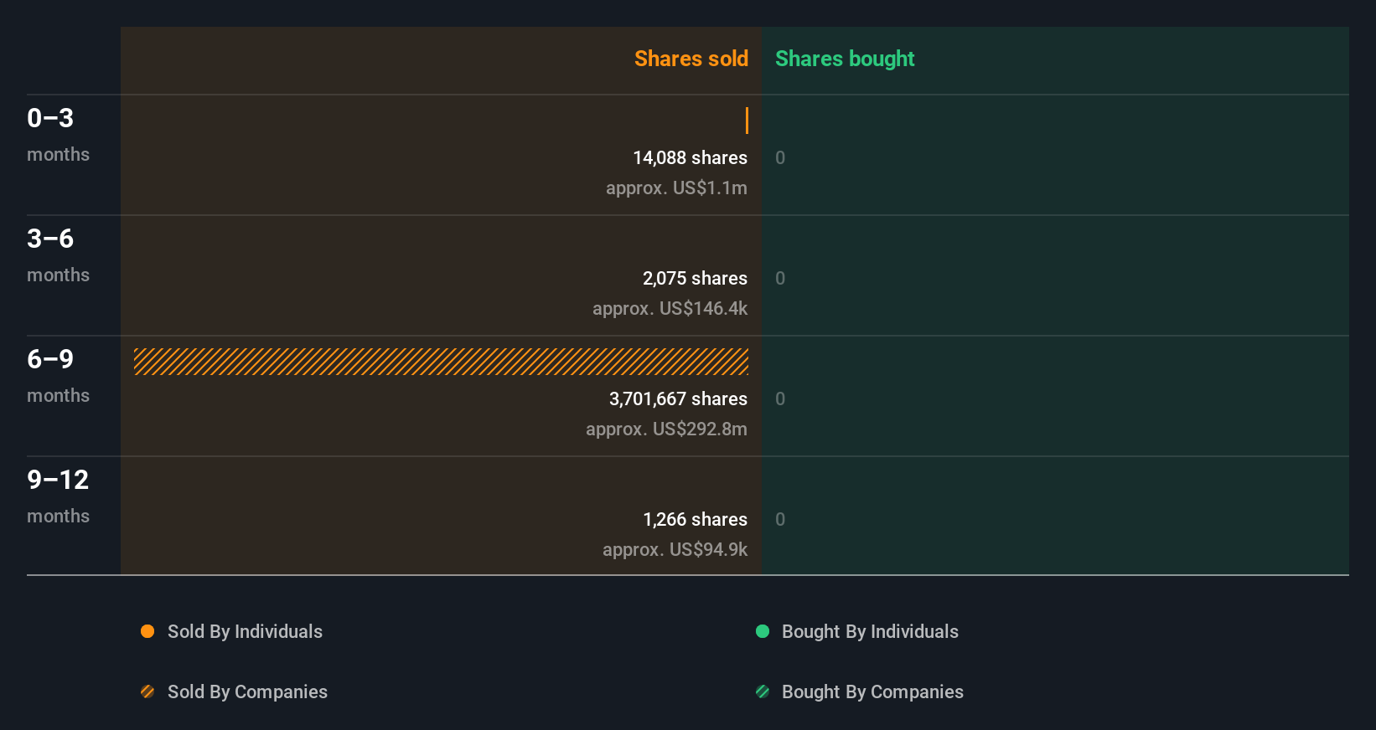Click the green Bought By Individuals legend dot
1376x730 pixels.
pos(763,631)
